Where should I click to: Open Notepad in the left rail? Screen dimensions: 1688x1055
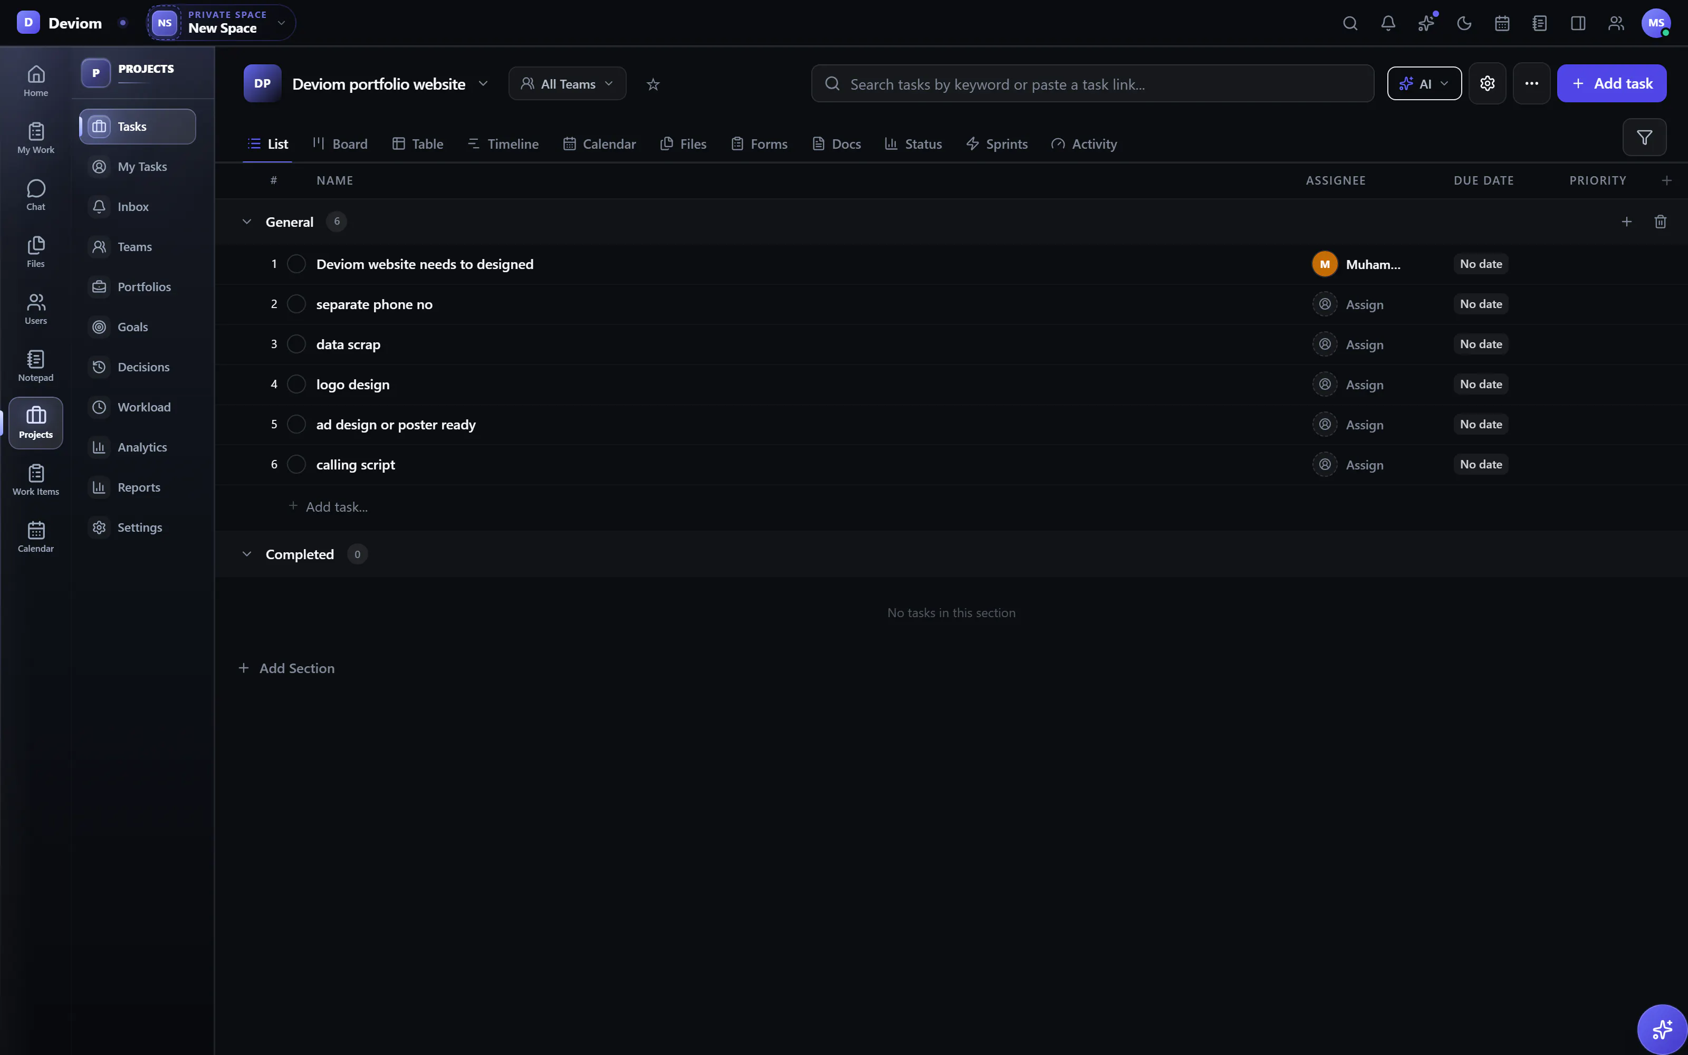click(35, 366)
